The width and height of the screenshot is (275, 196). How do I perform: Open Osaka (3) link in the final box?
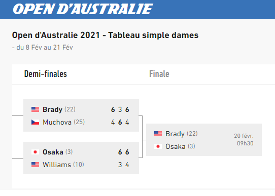pos(180,146)
